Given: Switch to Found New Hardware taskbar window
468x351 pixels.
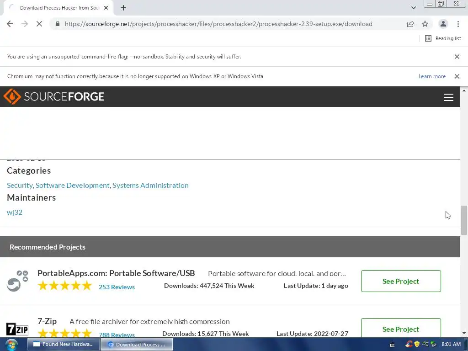Looking at the screenshot, I should click(x=63, y=344).
